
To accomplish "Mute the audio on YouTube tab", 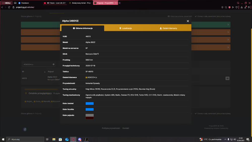I will (x=48, y=3).
